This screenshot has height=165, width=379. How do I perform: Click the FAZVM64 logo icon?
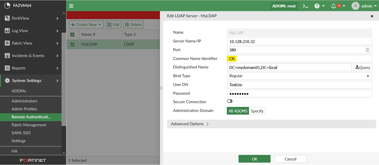(7, 6)
